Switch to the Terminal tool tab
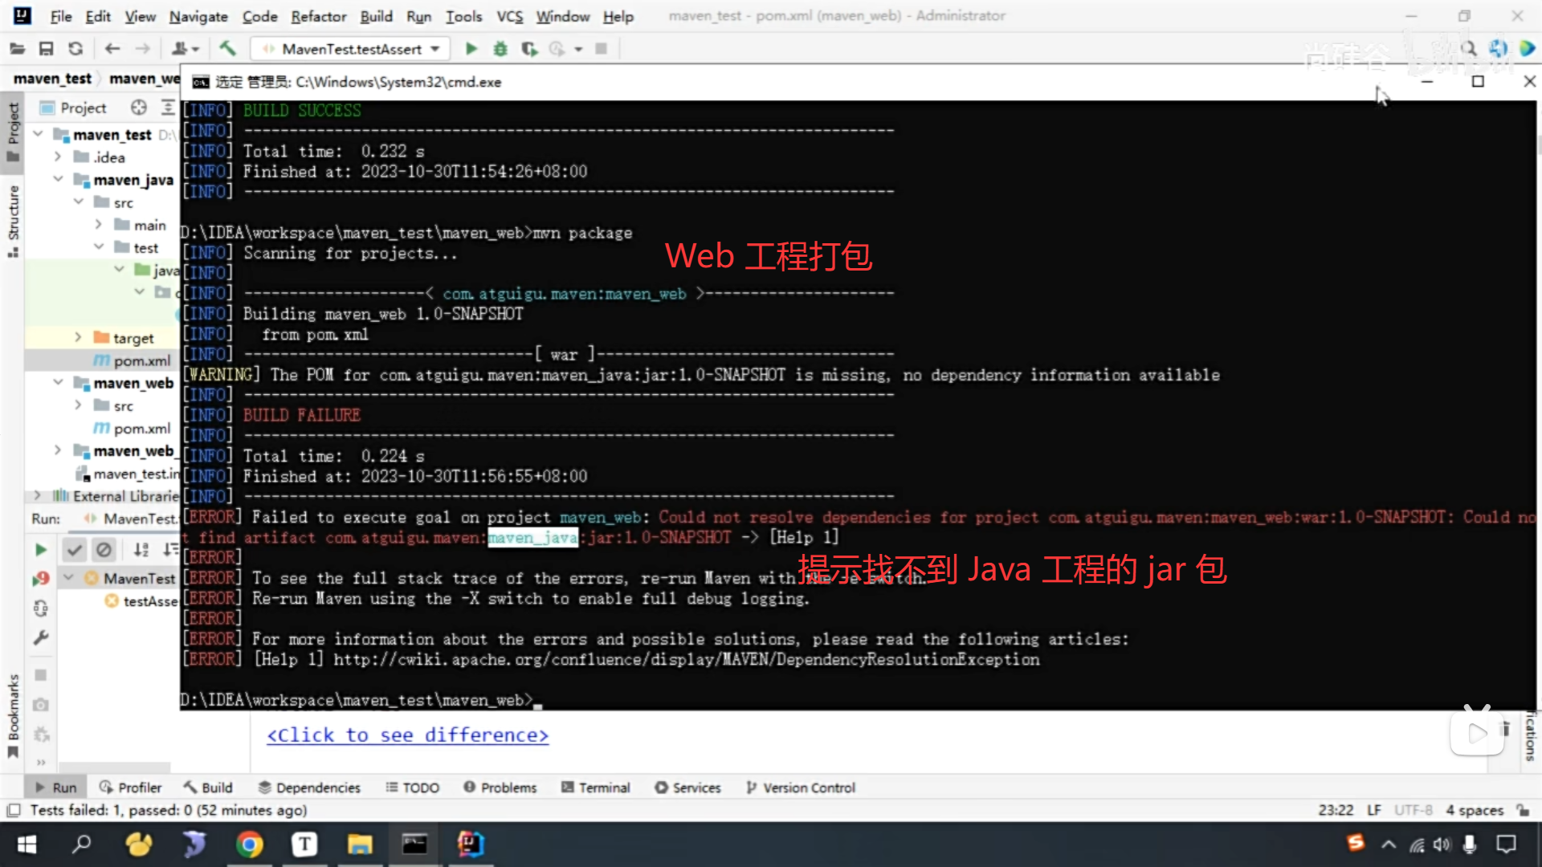This screenshot has width=1542, height=867. click(596, 788)
